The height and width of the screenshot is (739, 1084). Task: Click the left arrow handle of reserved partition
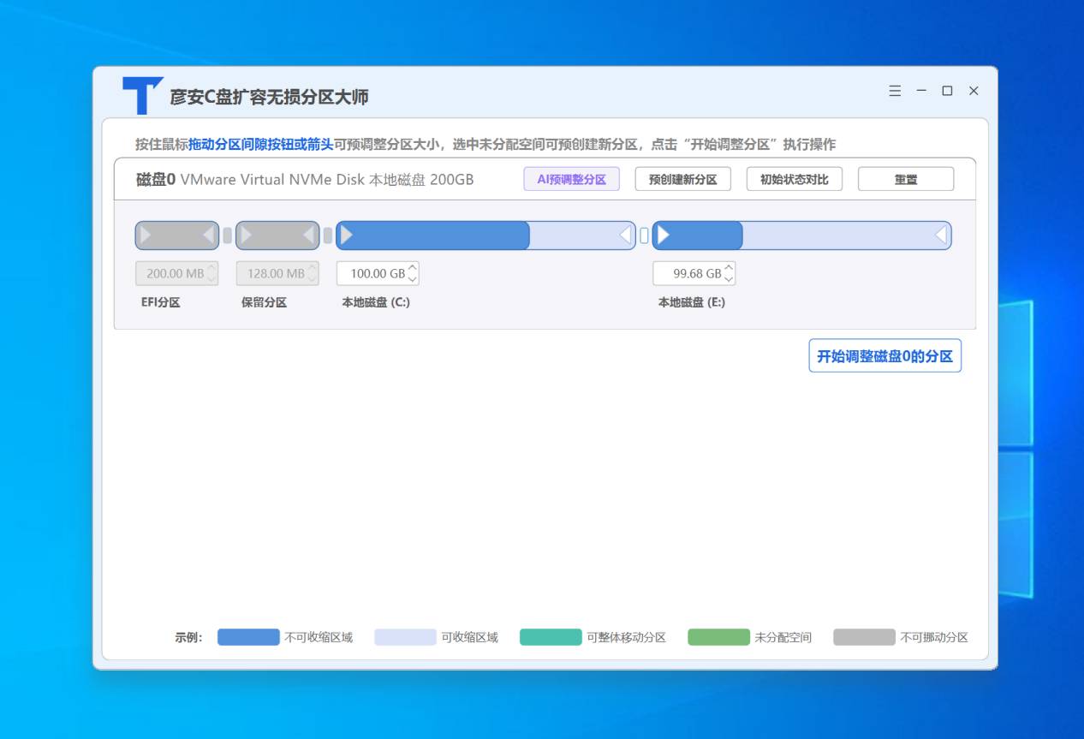[246, 235]
